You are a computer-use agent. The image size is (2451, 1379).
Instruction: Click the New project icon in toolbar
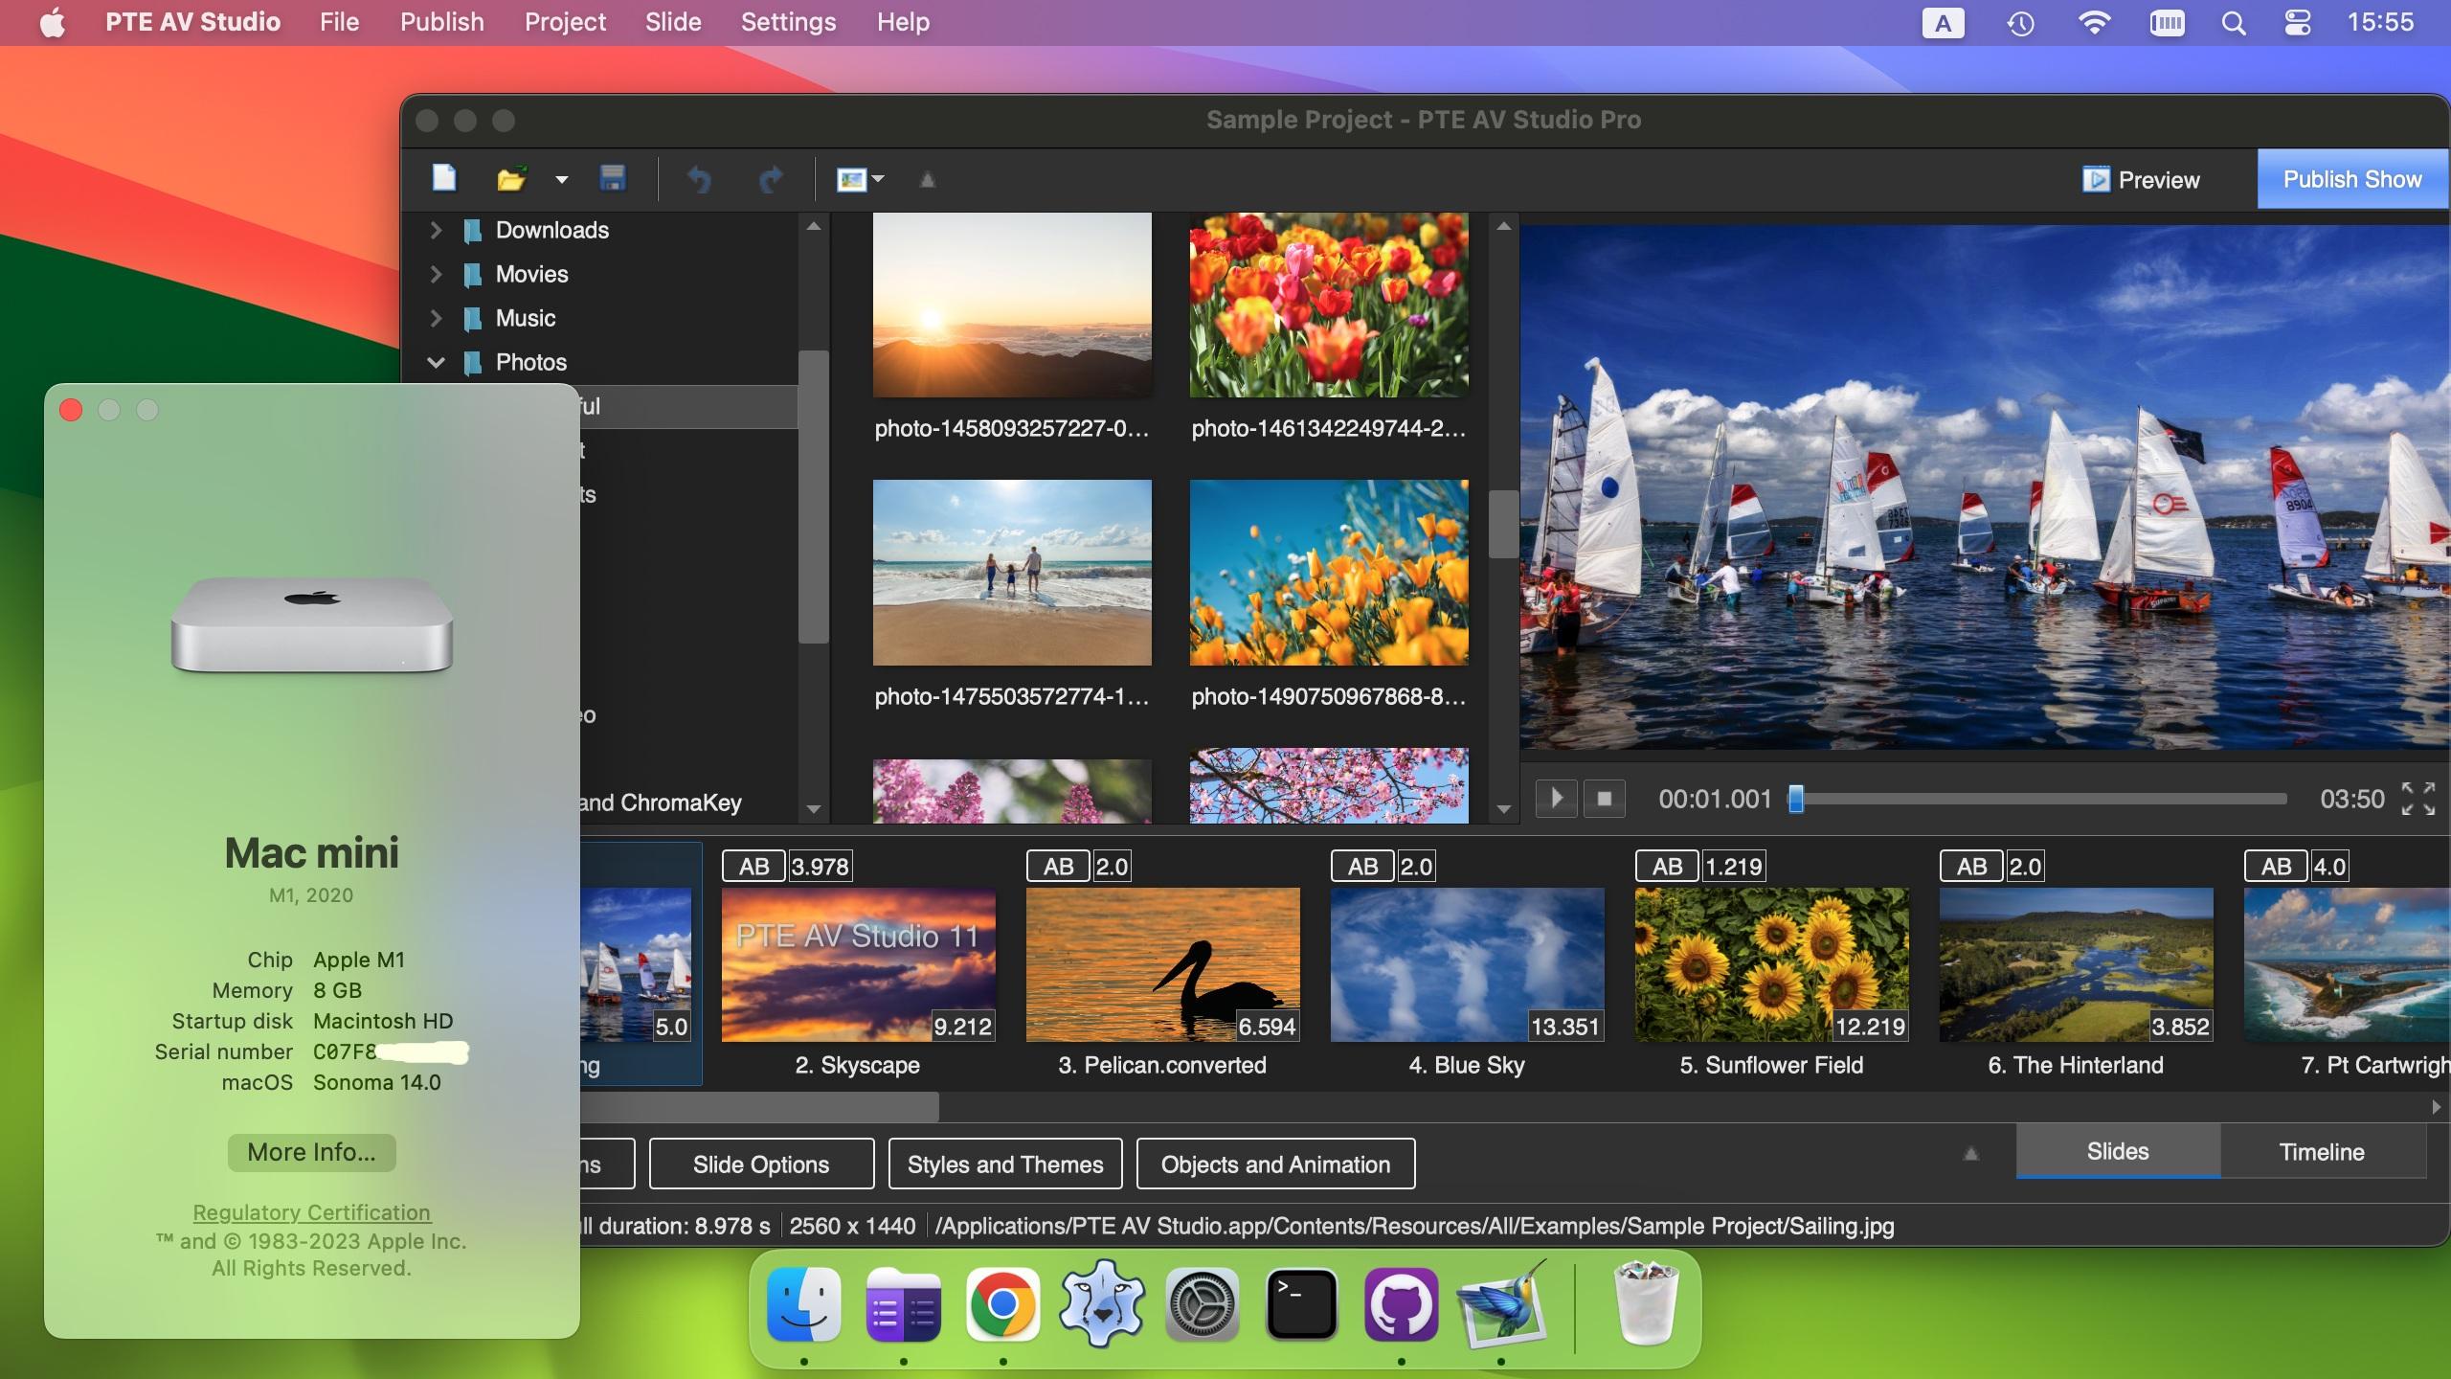(x=444, y=178)
